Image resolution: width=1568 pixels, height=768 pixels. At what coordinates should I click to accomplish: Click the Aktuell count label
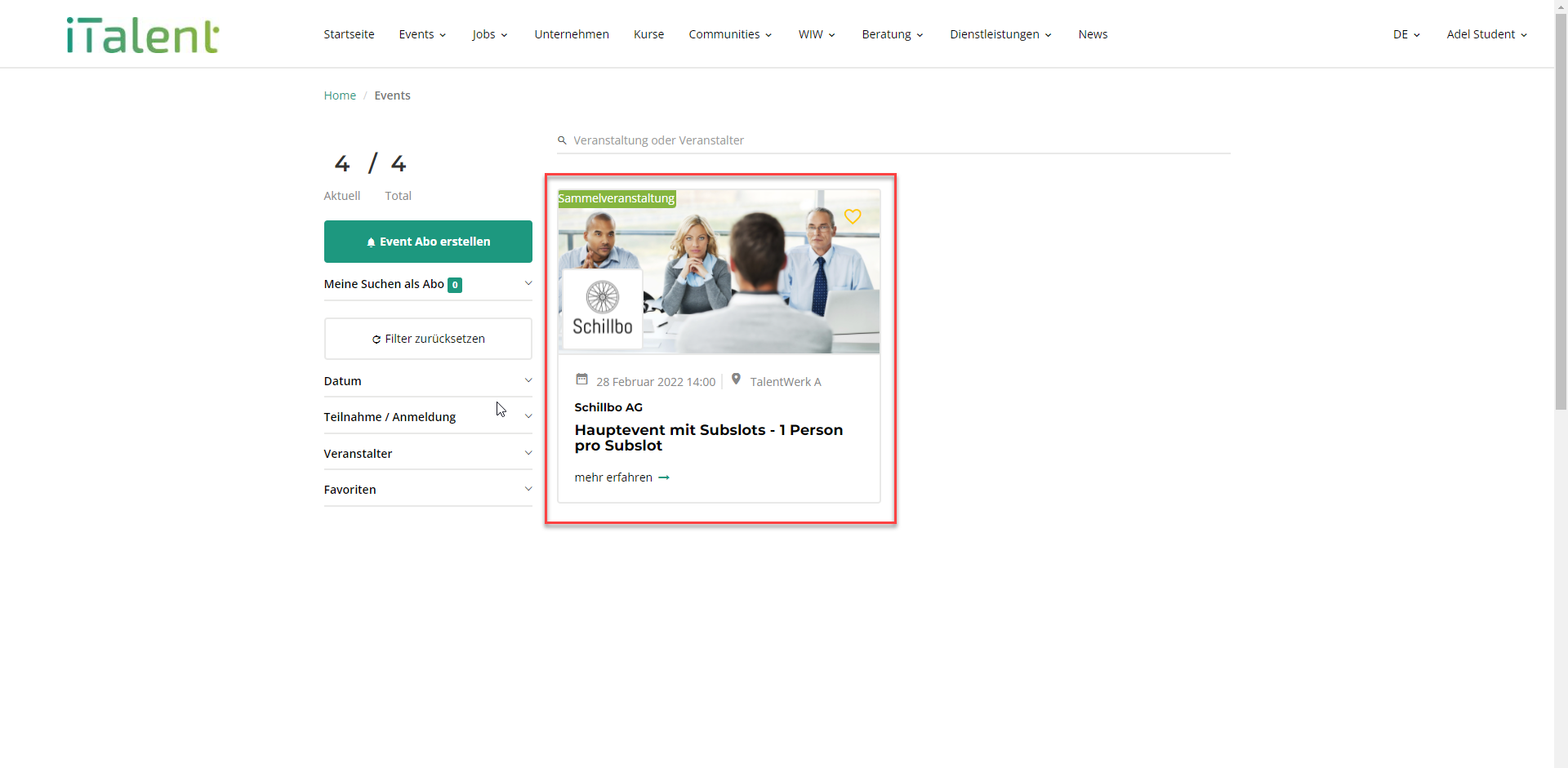click(341, 196)
